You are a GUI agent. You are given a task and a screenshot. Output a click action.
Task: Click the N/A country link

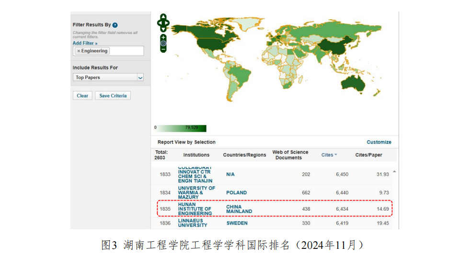click(230, 175)
